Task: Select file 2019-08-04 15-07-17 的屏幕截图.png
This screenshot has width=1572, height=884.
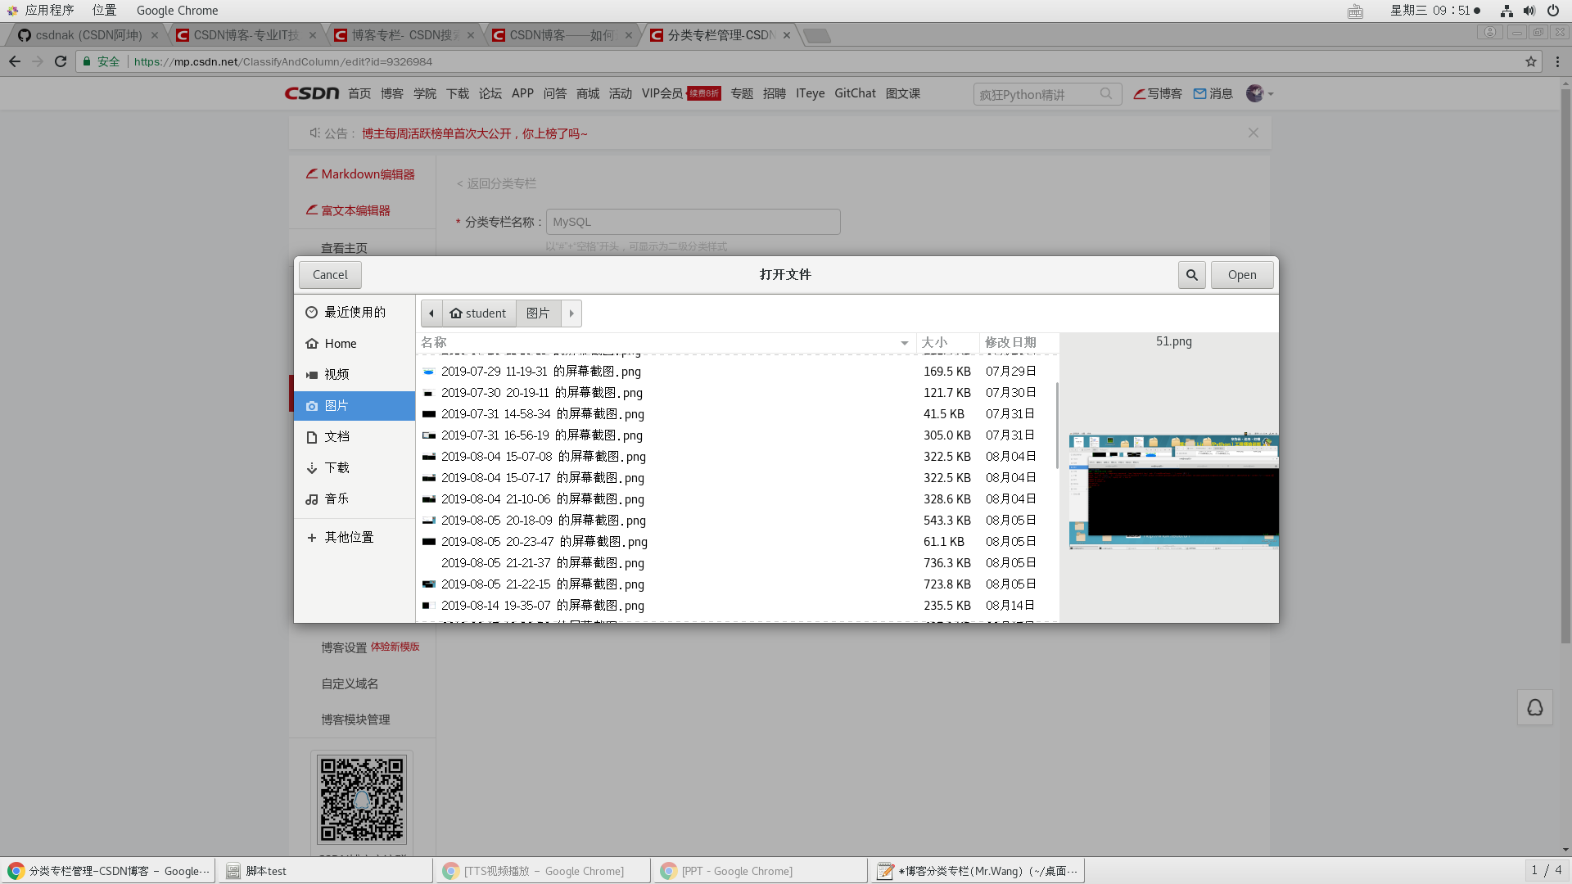Action: (737, 478)
